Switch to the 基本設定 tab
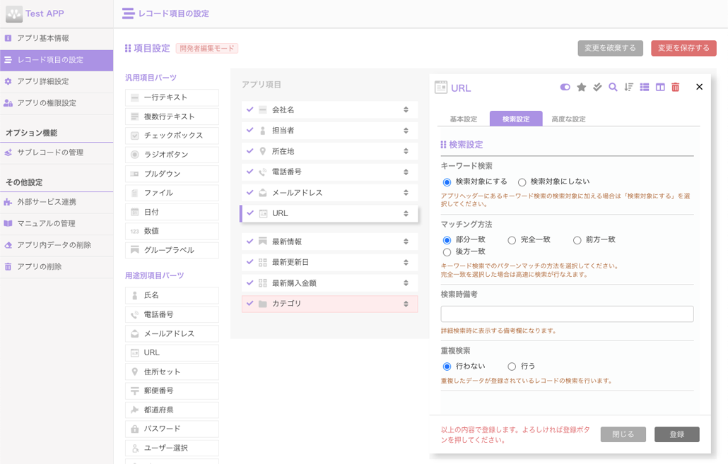 464,119
